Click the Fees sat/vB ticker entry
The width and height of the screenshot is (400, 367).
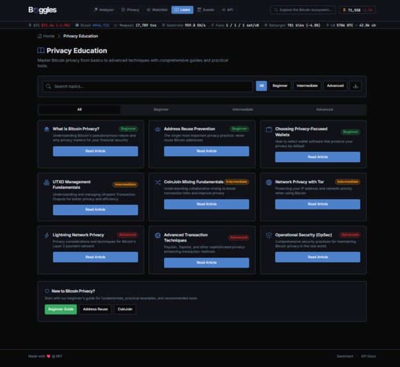coord(235,25)
